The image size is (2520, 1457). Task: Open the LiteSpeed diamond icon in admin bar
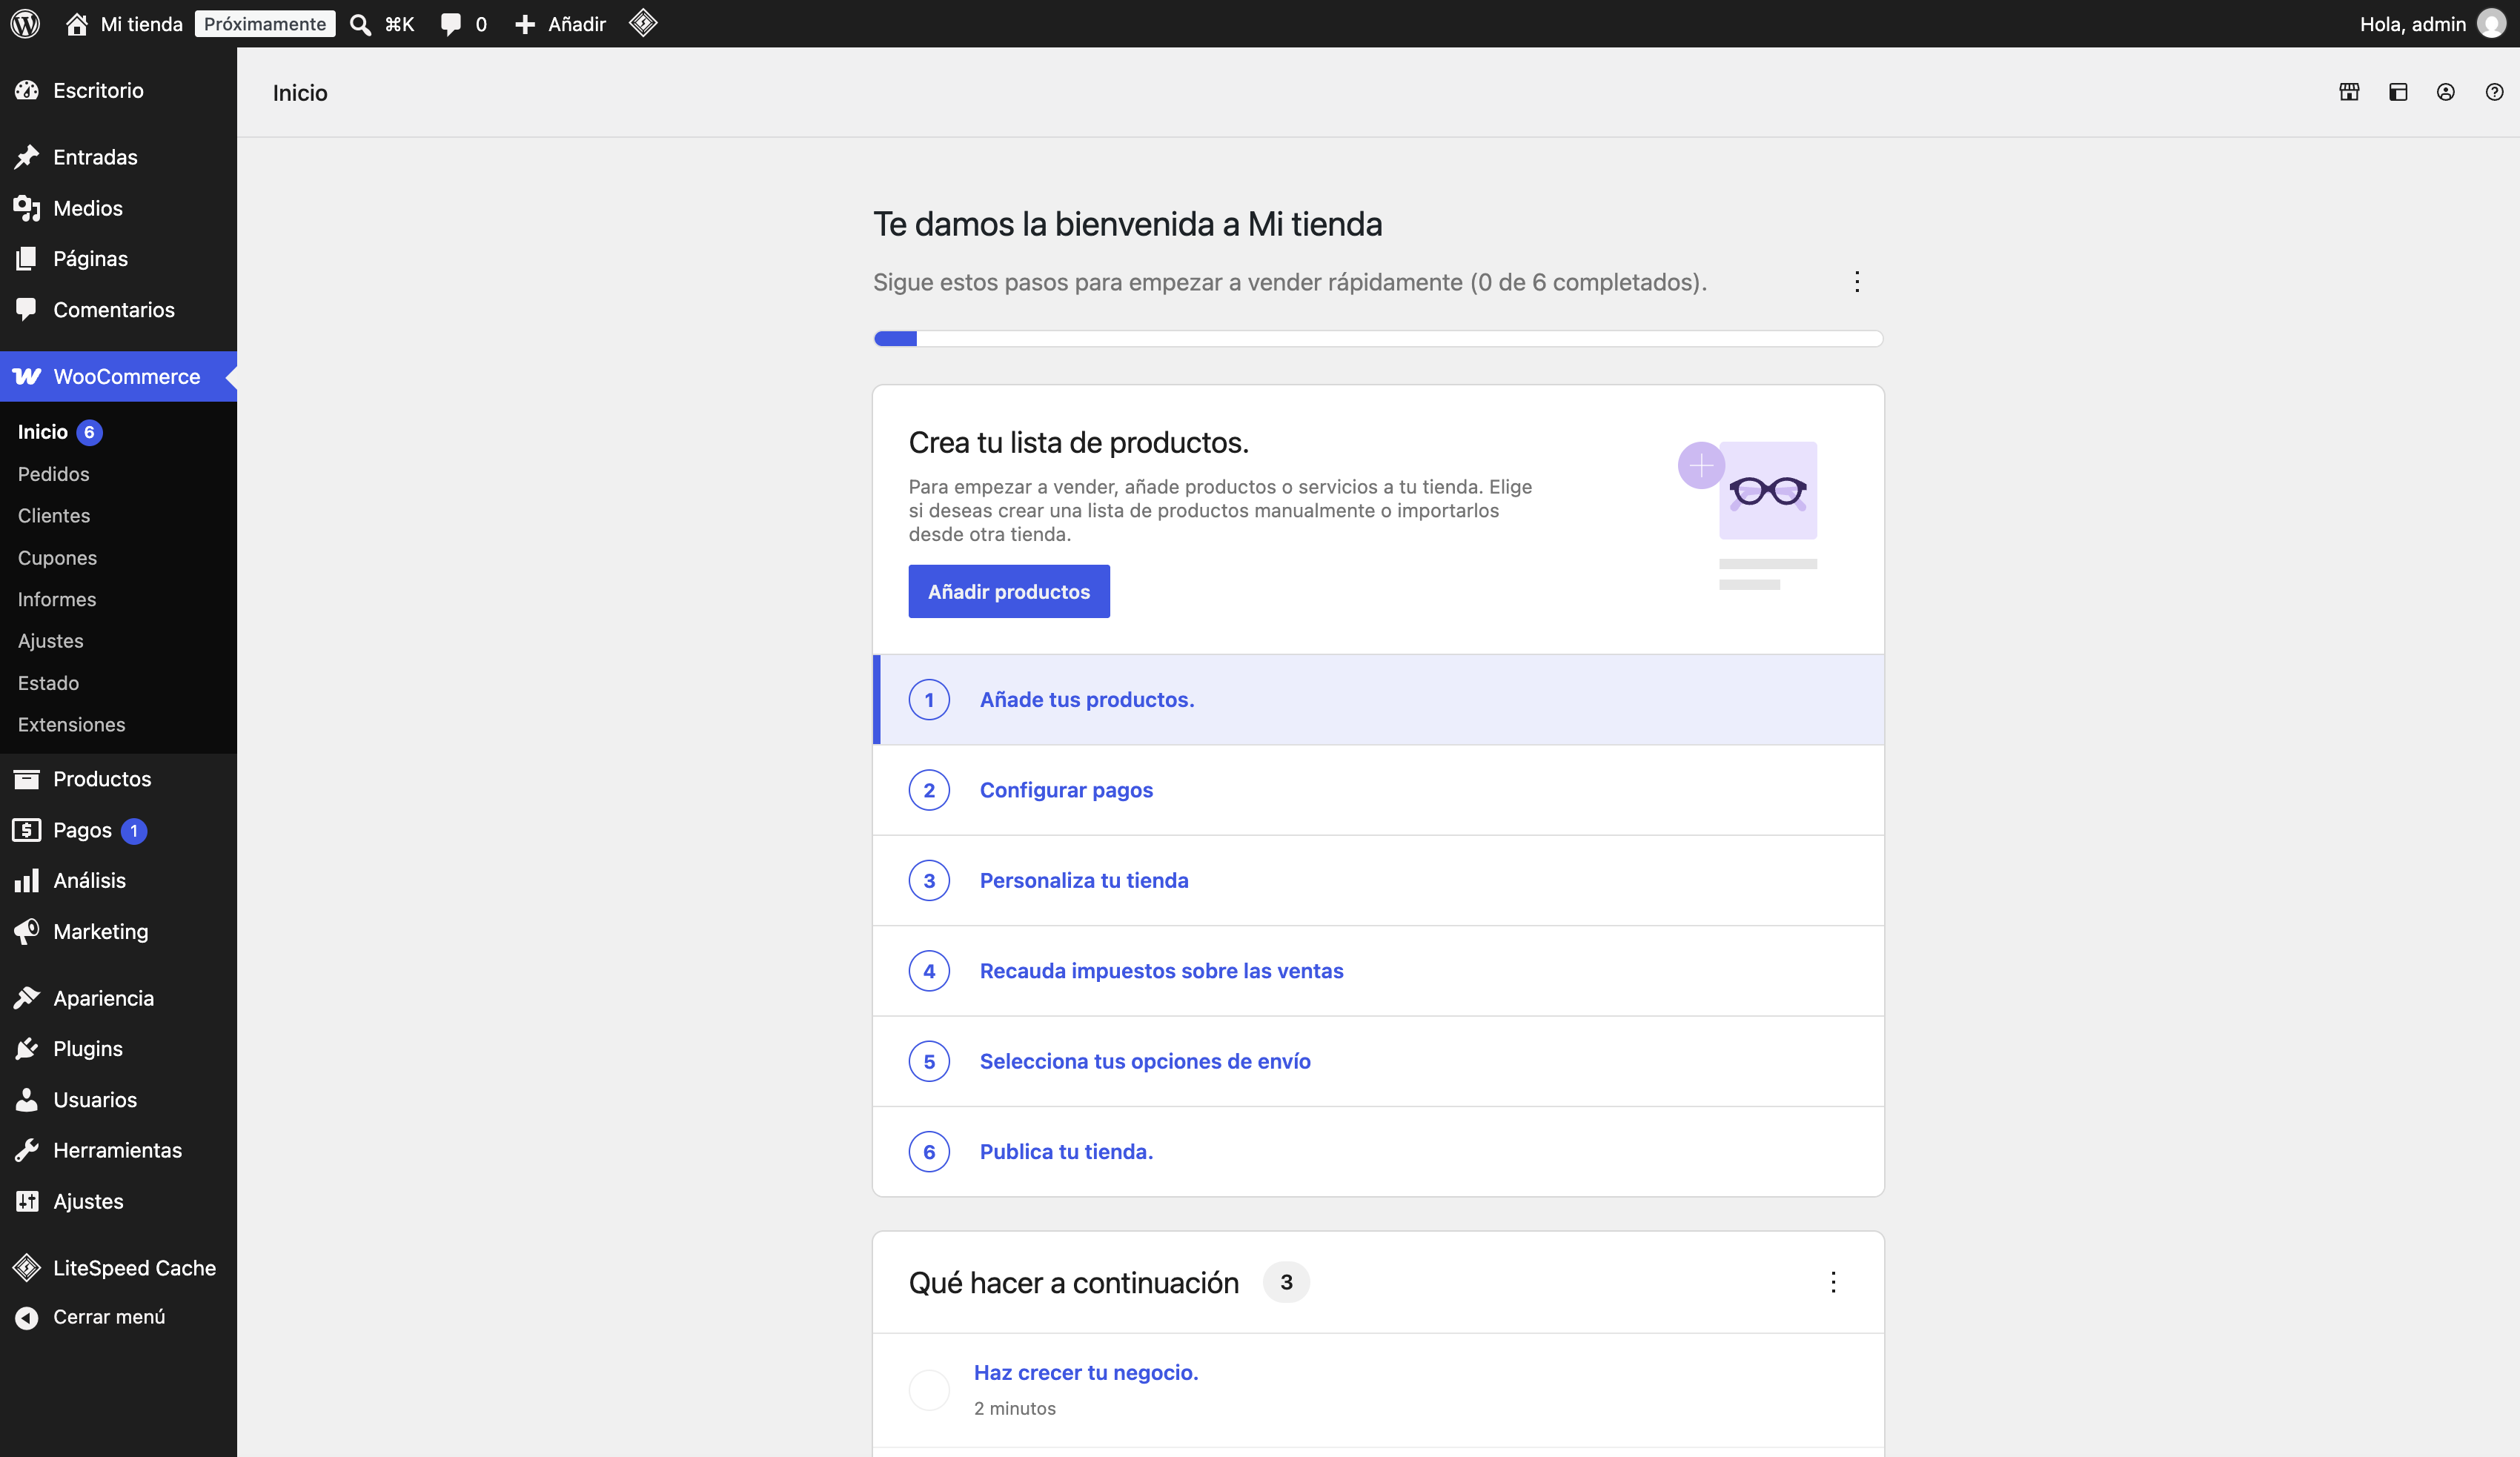tap(643, 23)
